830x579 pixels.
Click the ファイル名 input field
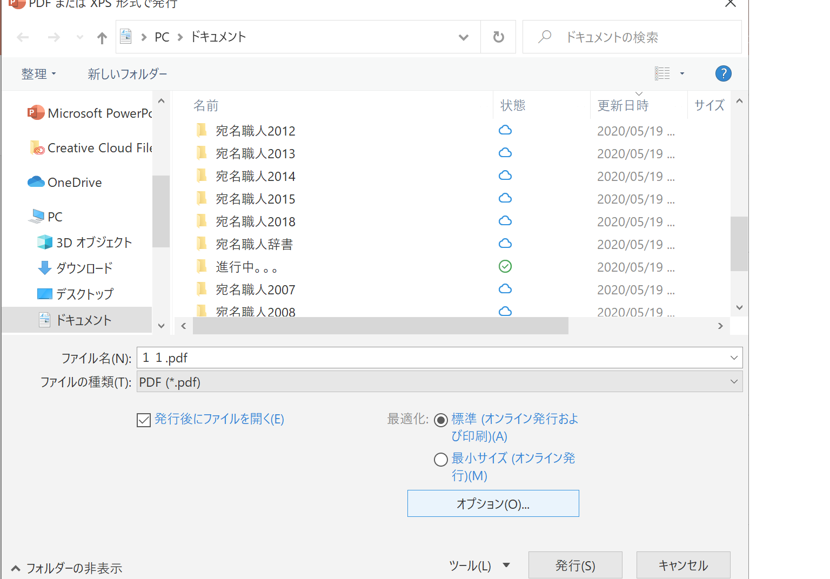click(432, 358)
